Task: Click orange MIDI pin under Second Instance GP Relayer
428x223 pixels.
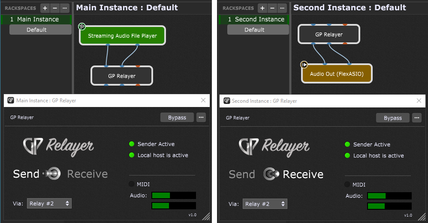Action: [345, 43]
